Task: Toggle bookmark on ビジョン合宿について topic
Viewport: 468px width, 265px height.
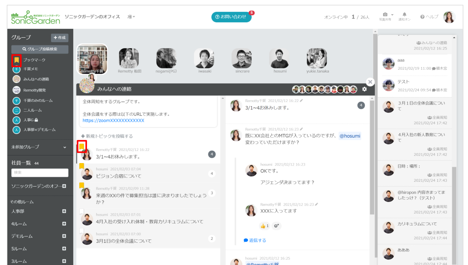Action: [x=82, y=166]
